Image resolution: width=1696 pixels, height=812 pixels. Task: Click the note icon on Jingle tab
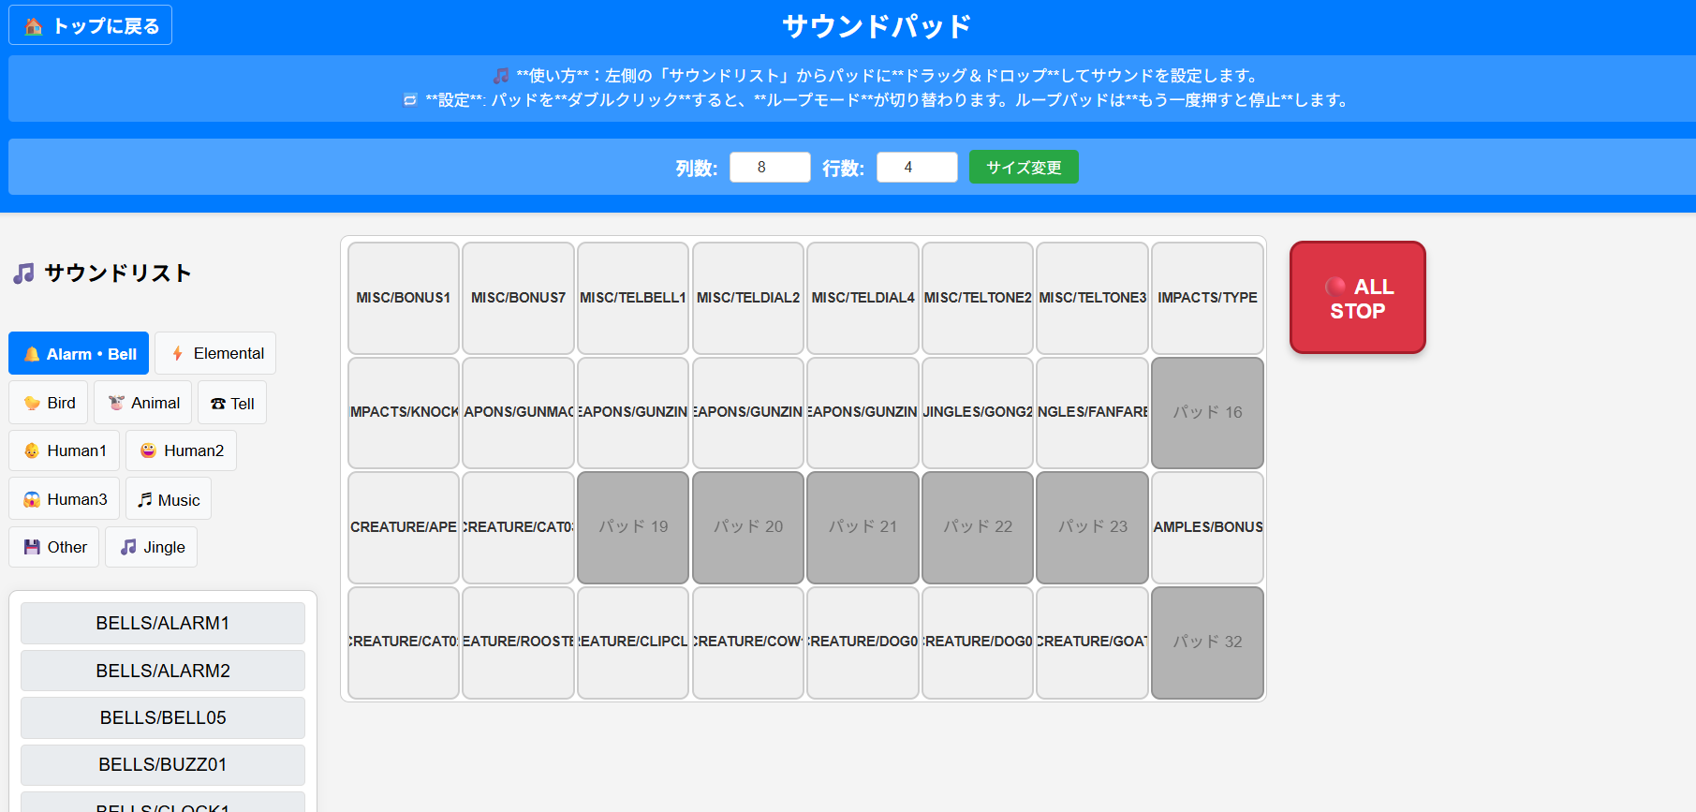pos(128,547)
